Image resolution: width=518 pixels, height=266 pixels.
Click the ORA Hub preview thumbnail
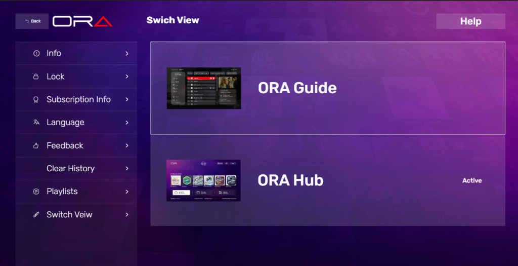[x=203, y=181]
